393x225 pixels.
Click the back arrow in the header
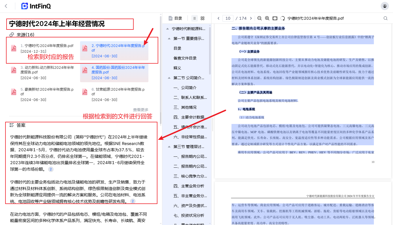coord(6,6)
